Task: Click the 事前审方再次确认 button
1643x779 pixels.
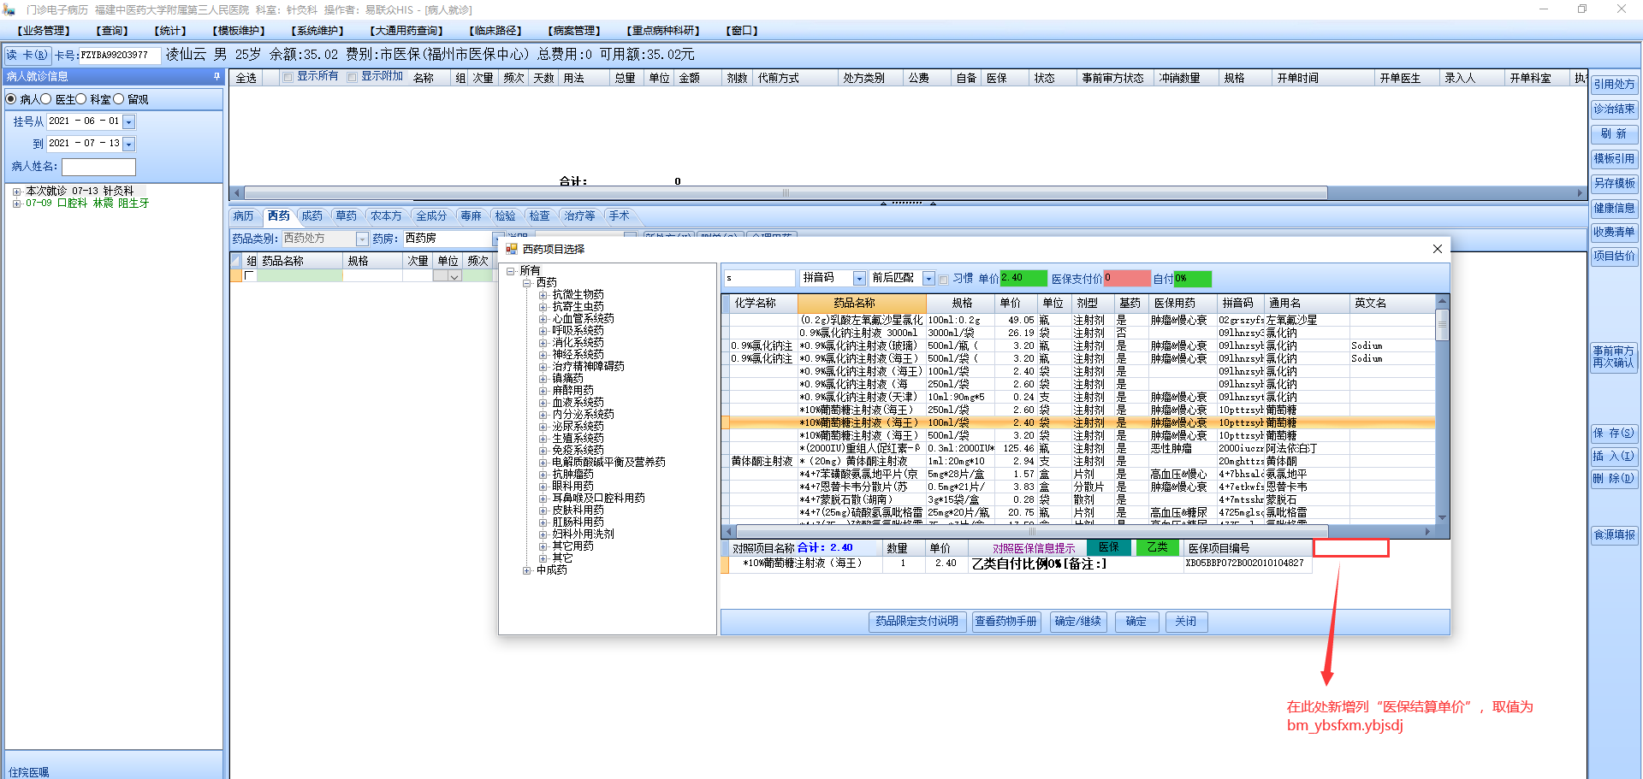Action: click(x=1615, y=357)
